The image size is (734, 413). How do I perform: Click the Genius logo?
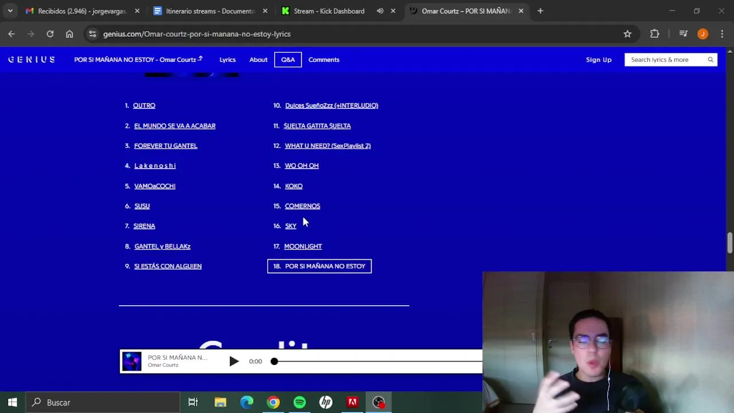click(32, 60)
